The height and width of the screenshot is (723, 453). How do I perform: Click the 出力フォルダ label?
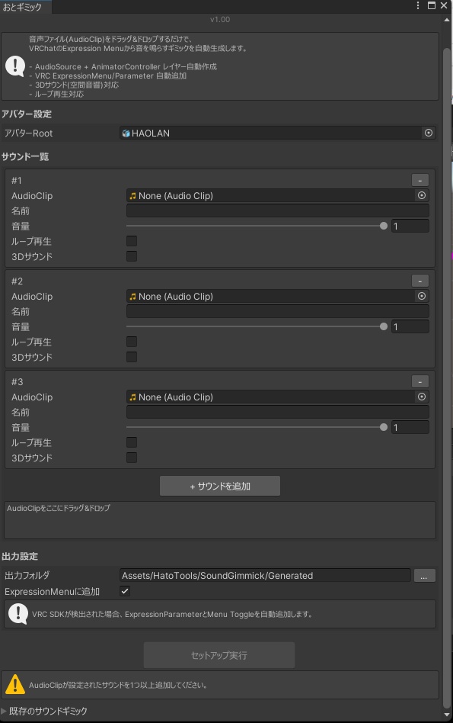coord(27,576)
